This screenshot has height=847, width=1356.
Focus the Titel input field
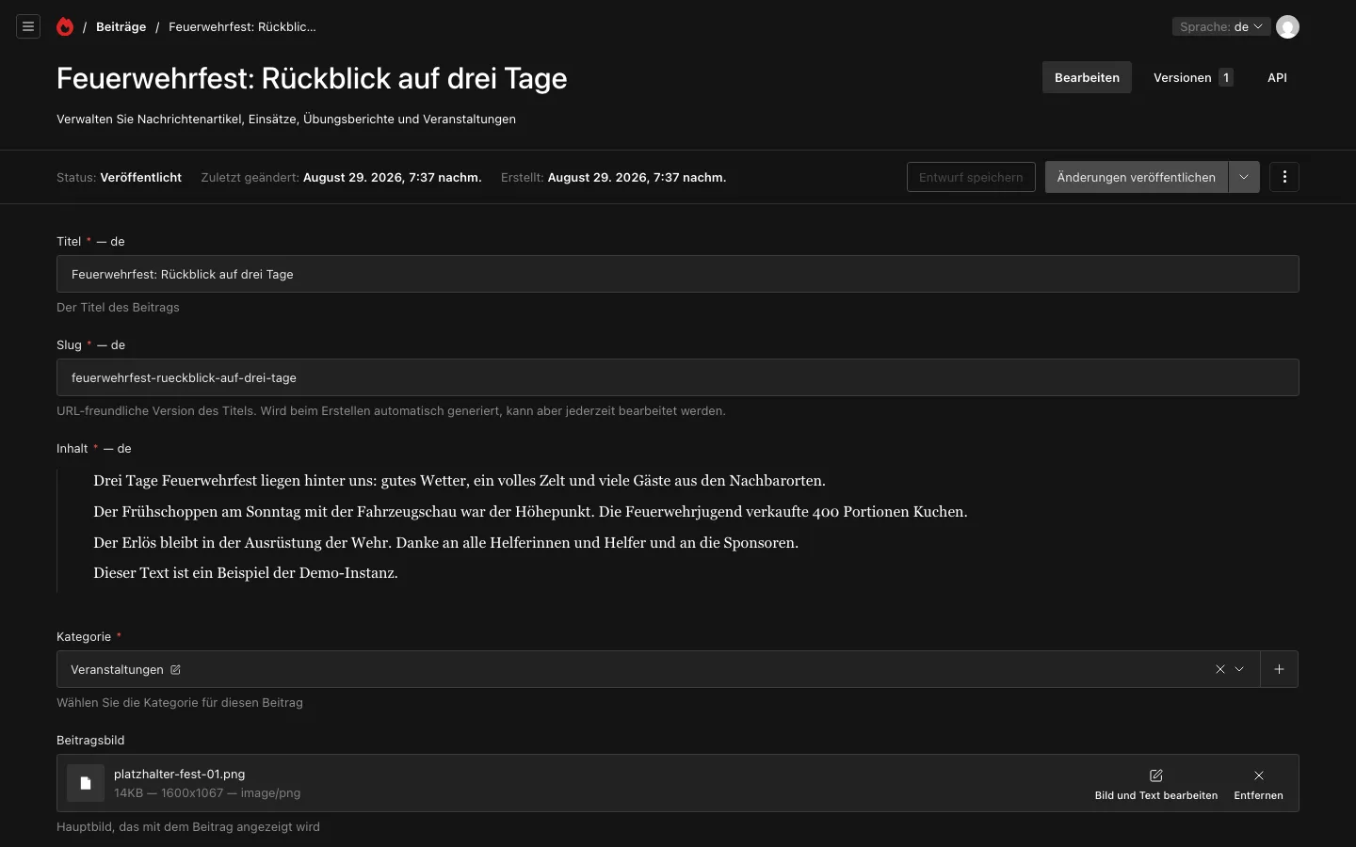coord(678,274)
